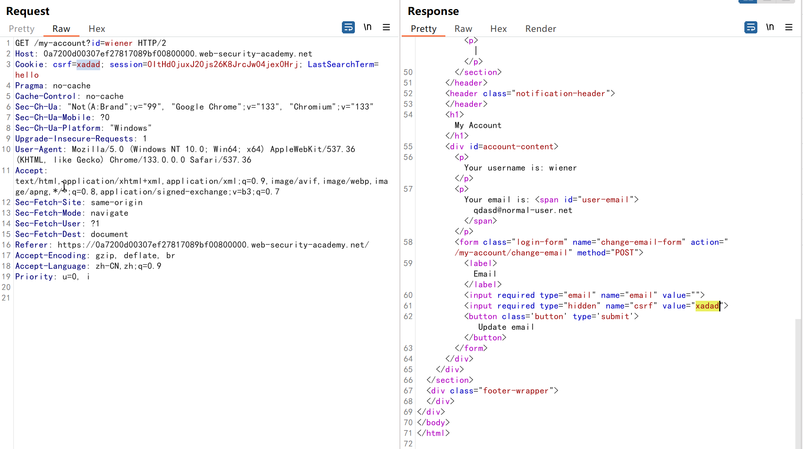
Task: Switch Request view to Pretty tab
Action: (x=22, y=29)
